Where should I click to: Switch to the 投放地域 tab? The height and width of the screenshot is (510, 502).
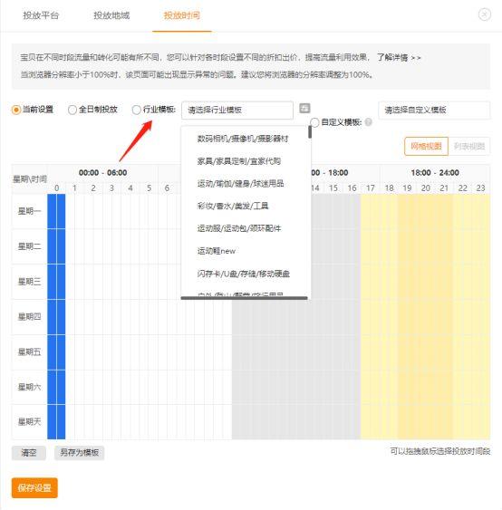111,15
